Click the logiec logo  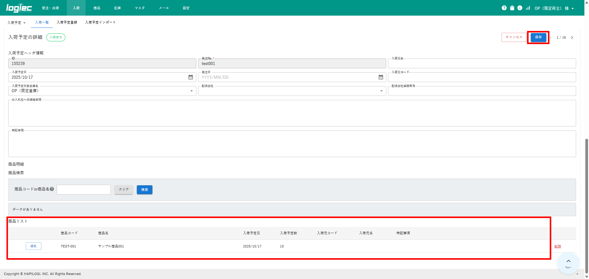(19, 8)
